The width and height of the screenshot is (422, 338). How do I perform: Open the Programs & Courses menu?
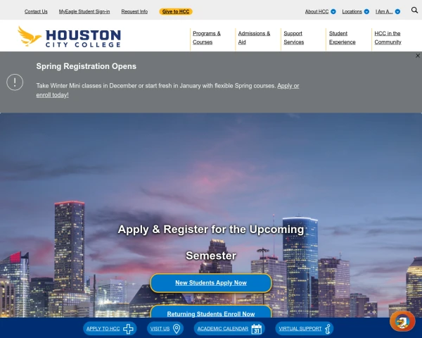pos(206,37)
